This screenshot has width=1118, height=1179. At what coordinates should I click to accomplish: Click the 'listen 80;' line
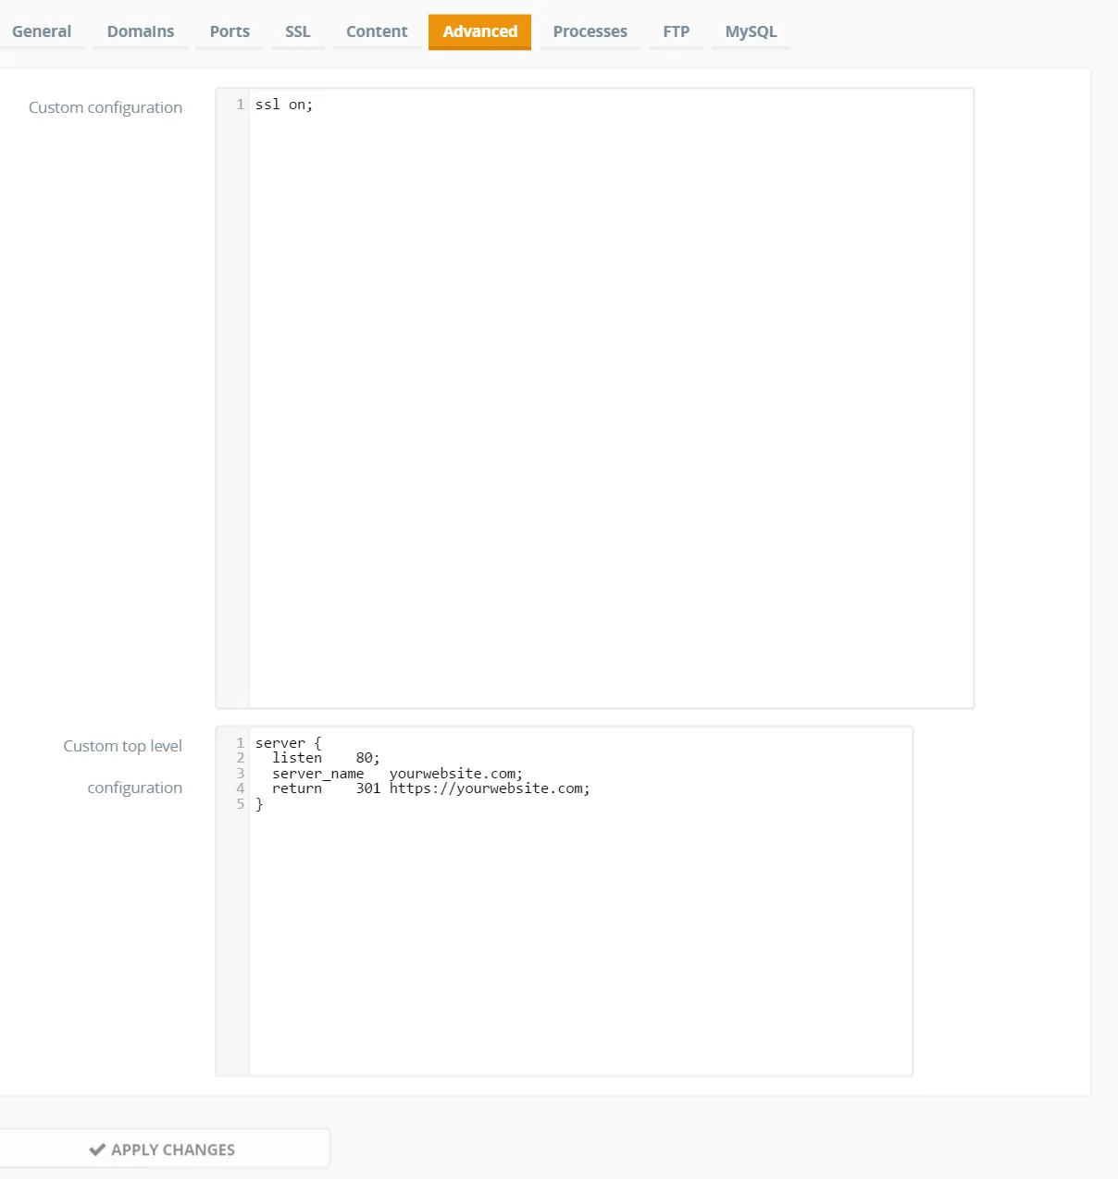326,758
